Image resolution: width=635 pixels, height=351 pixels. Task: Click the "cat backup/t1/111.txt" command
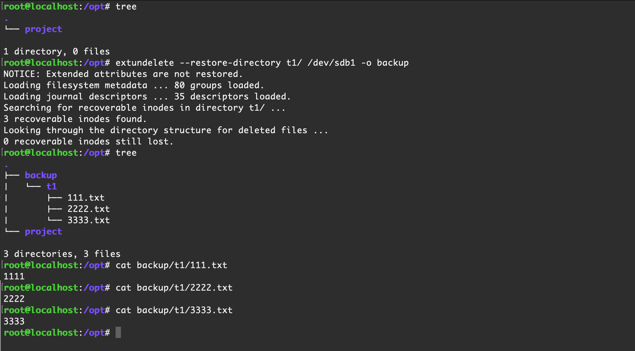click(171, 265)
